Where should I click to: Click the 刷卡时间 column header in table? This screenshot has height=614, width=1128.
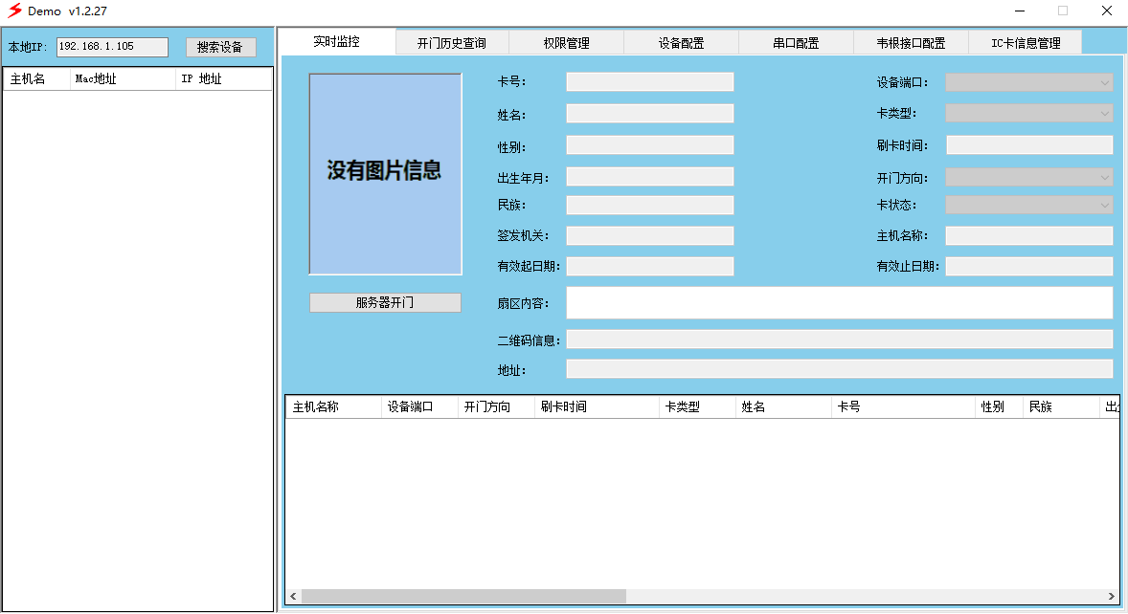(597, 406)
